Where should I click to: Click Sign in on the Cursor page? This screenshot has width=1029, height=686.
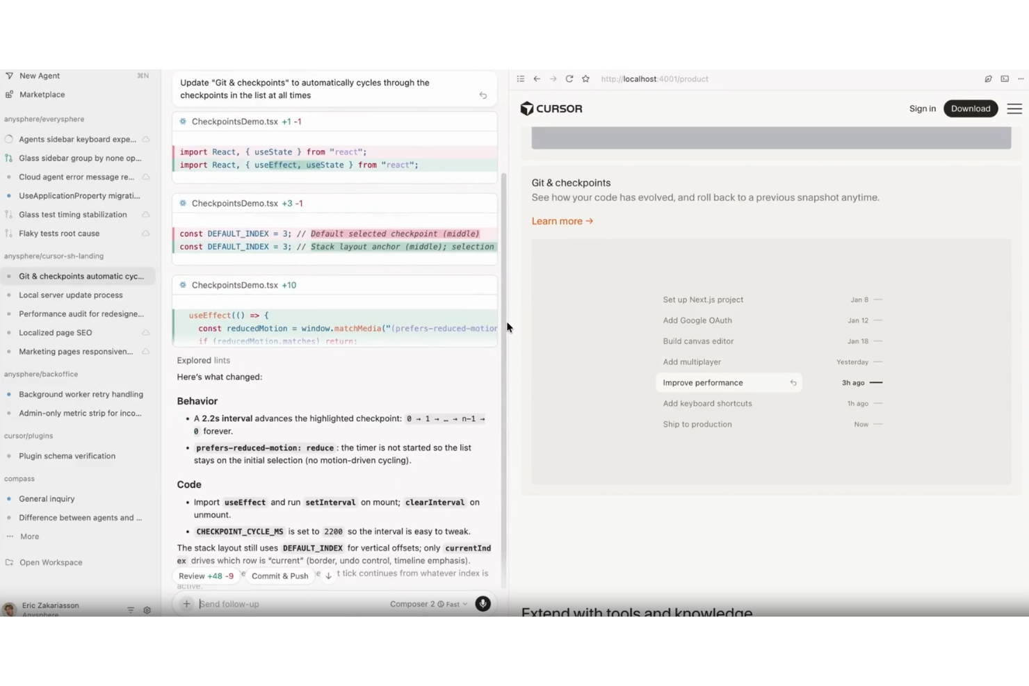point(923,108)
